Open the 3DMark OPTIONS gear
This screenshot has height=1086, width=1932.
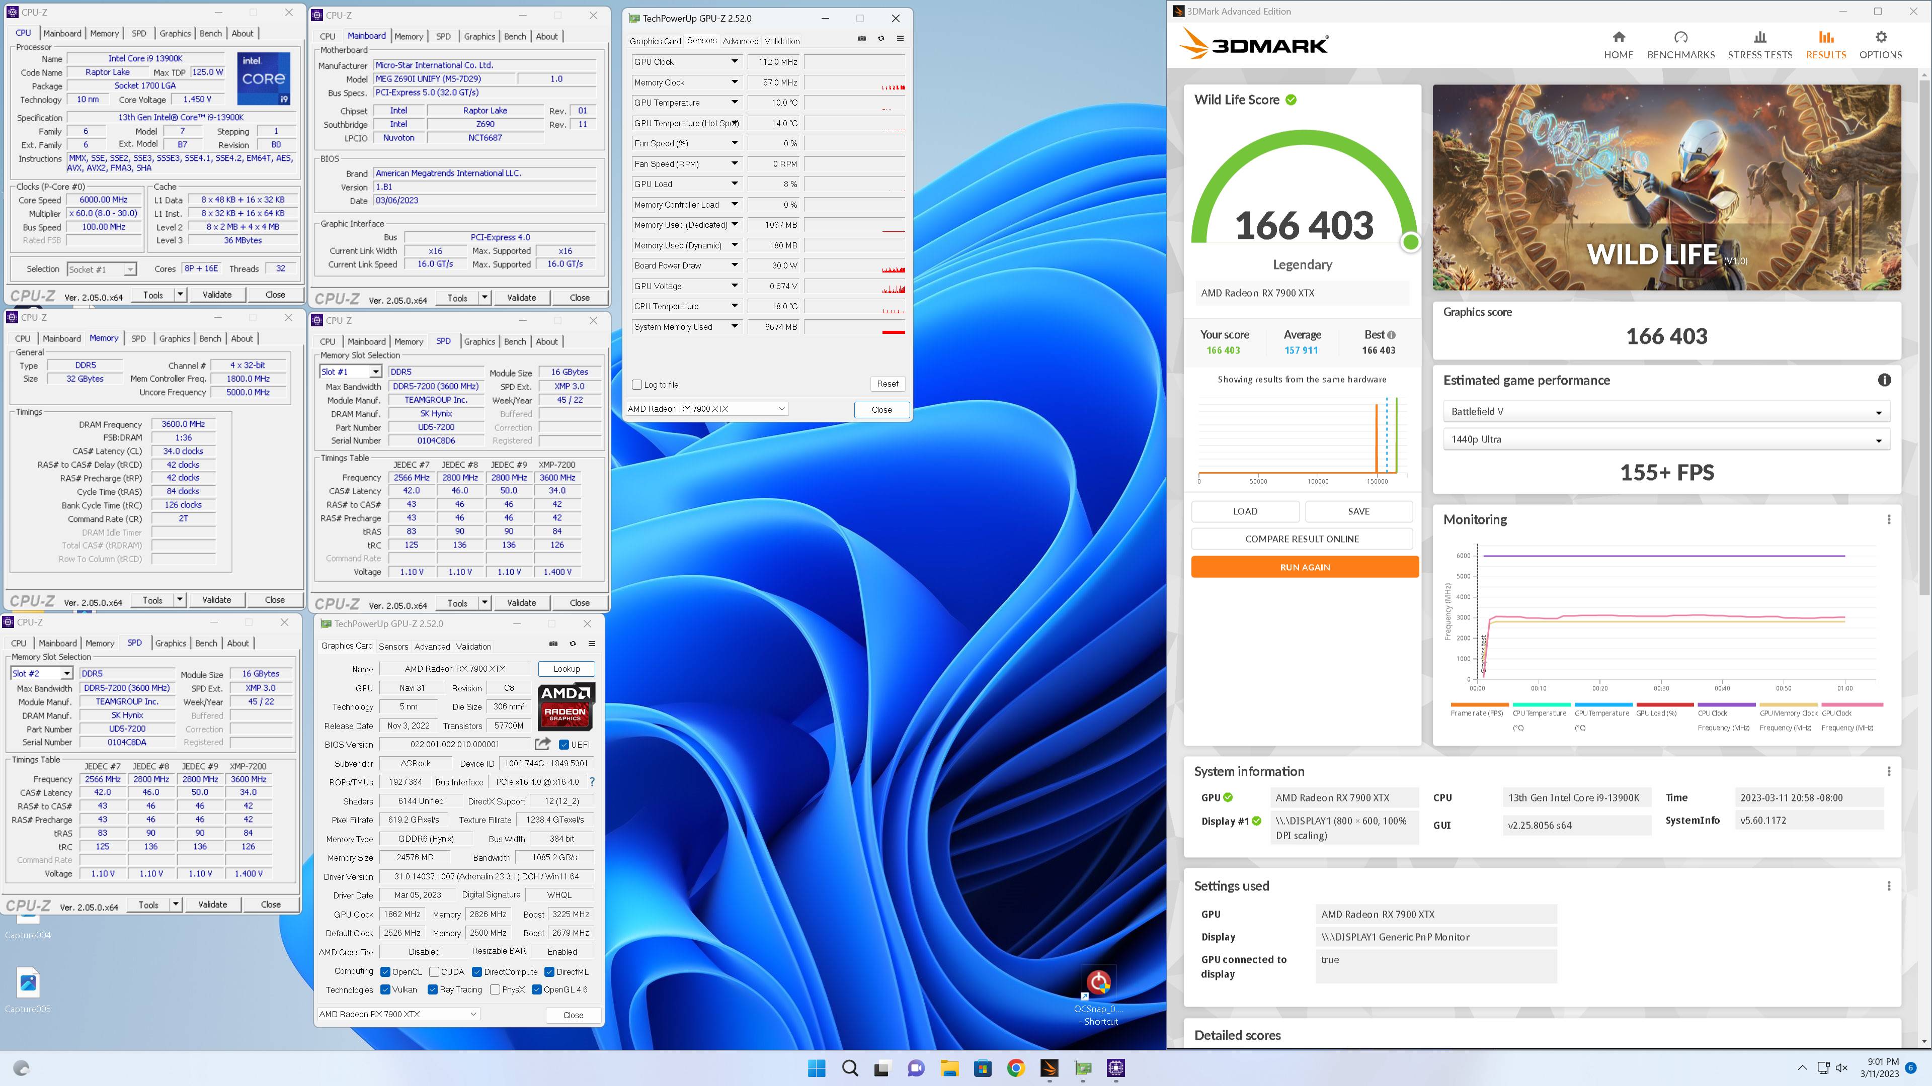(1880, 45)
